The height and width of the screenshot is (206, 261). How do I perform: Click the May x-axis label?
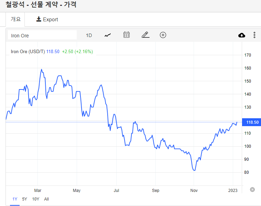pyautogui.click(x=77, y=191)
